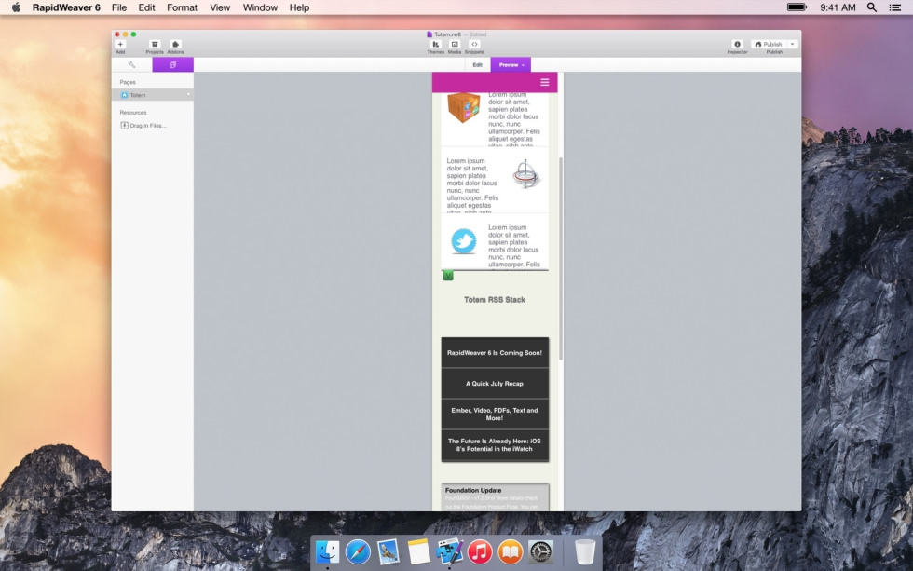Open the Help menu

pos(299,7)
